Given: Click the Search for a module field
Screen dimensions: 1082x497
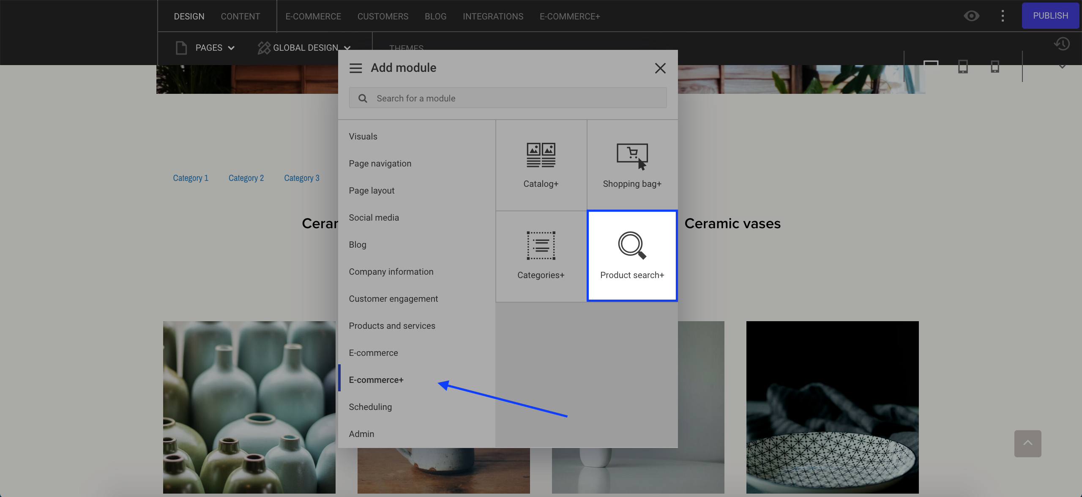Looking at the screenshot, I should (x=508, y=98).
